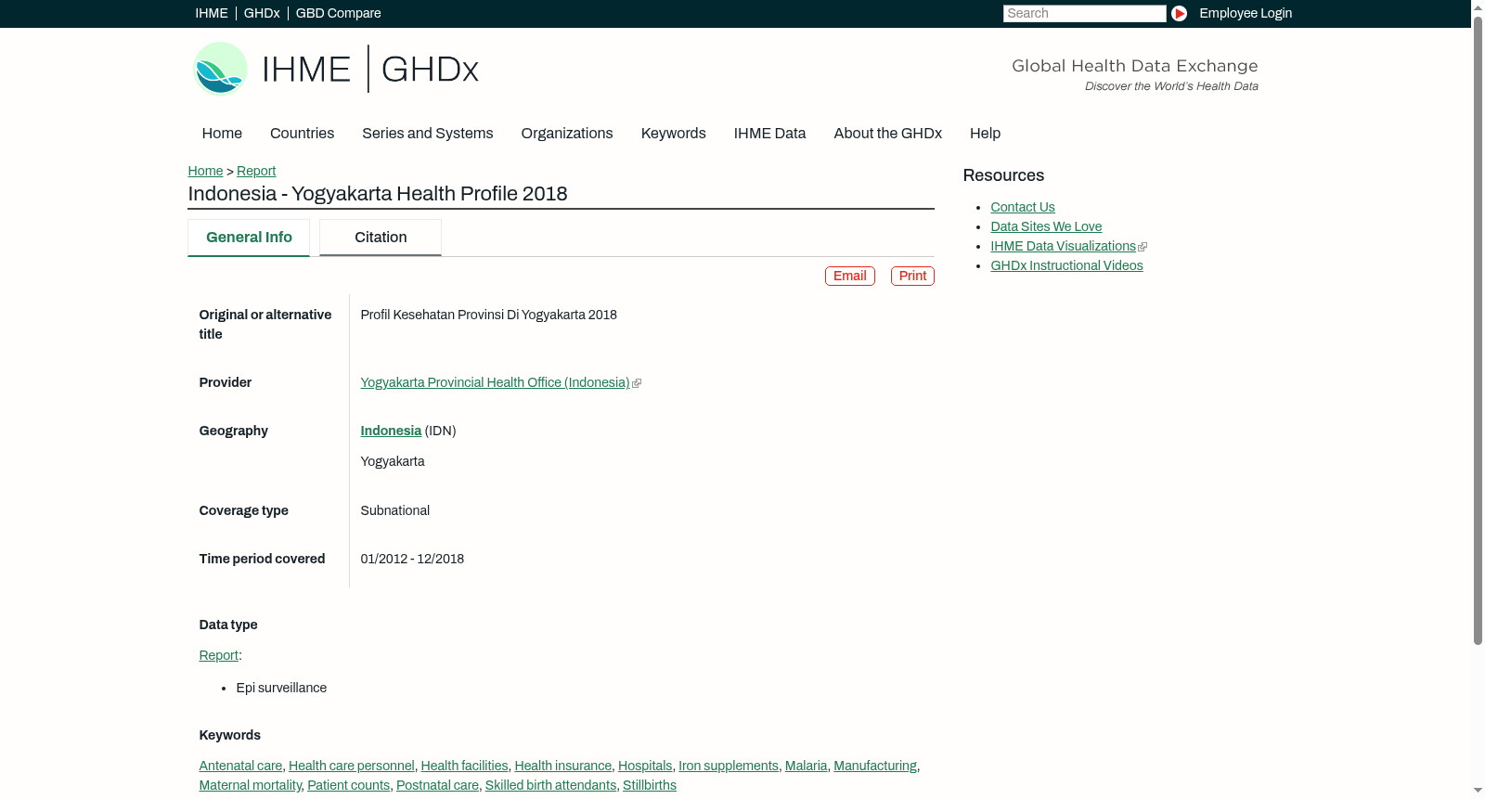1485x799 pixels.
Task: Click the scrollbar down arrow
Action: pos(1478,791)
